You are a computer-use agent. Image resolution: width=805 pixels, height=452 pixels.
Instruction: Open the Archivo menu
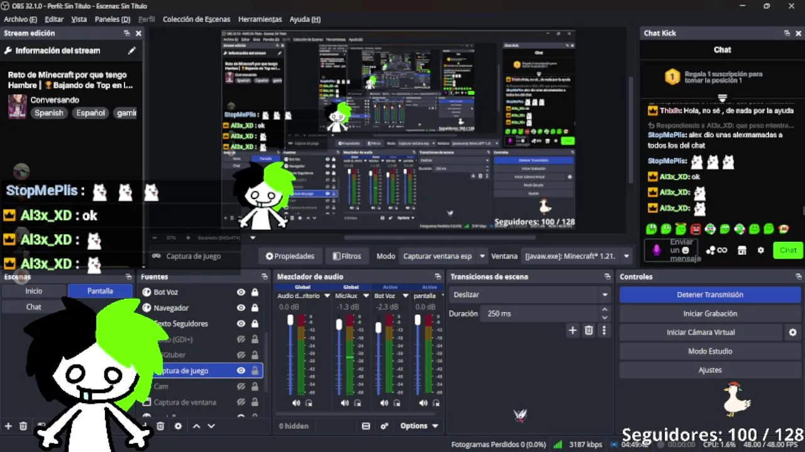pos(20,19)
